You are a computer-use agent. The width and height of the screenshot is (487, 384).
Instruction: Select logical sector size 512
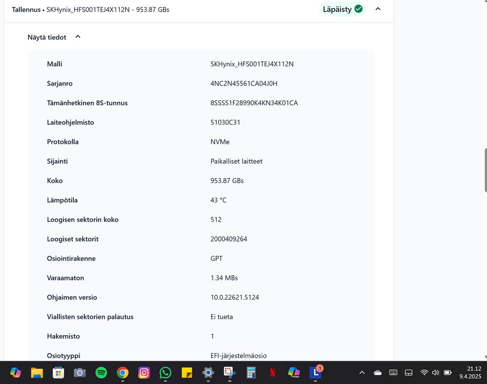click(x=216, y=219)
